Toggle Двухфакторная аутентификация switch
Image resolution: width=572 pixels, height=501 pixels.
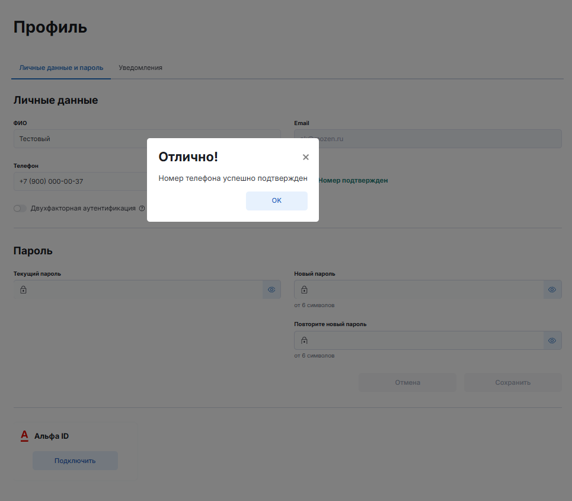pyautogui.click(x=20, y=208)
